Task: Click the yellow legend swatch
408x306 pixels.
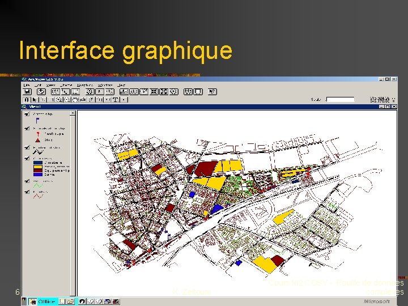Action: click(x=38, y=167)
